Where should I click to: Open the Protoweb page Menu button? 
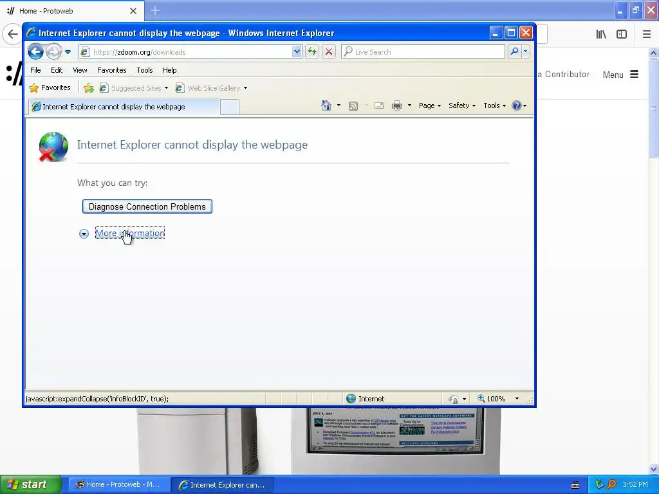click(621, 75)
